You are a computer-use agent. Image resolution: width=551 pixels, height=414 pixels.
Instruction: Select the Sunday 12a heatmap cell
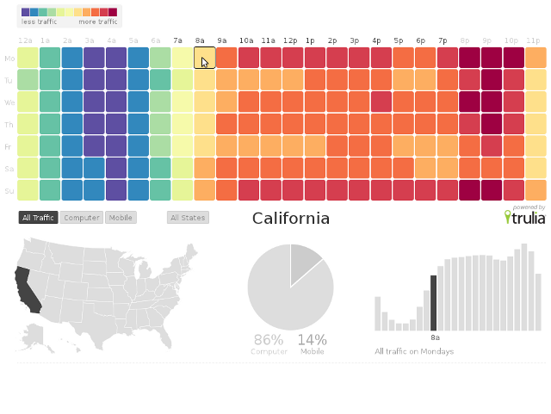point(28,189)
